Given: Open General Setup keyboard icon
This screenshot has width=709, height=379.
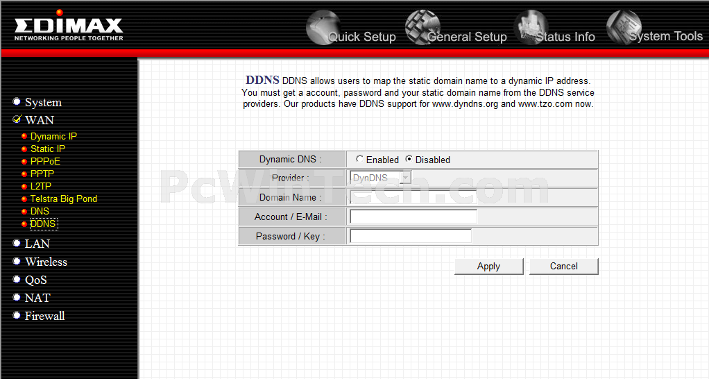Looking at the screenshot, I should point(422,27).
